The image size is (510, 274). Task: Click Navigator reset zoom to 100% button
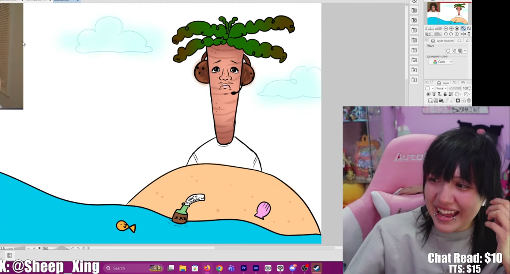pos(457,28)
